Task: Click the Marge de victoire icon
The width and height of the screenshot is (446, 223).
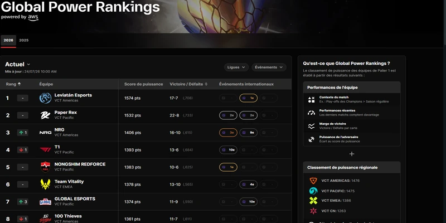Action: click(311, 127)
